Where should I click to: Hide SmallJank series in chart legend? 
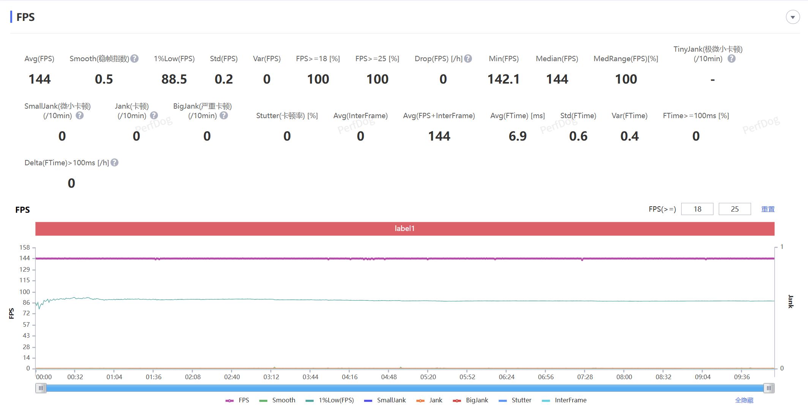[x=385, y=400]
